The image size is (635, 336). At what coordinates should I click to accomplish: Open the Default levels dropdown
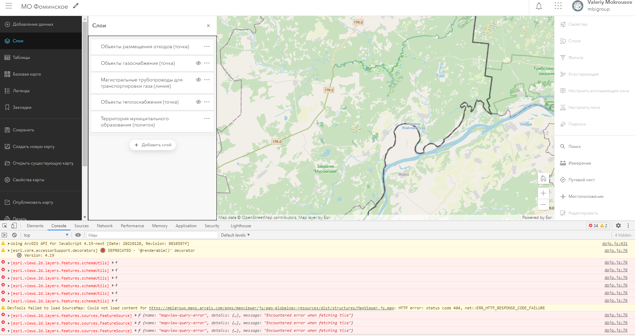[x=235, y=235]
